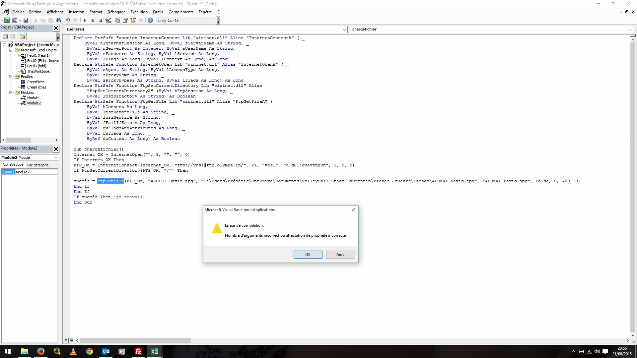This screenshot has width=637, height=358.
Task: Toggle Design Mode icon
Action: tap(108, 20)
